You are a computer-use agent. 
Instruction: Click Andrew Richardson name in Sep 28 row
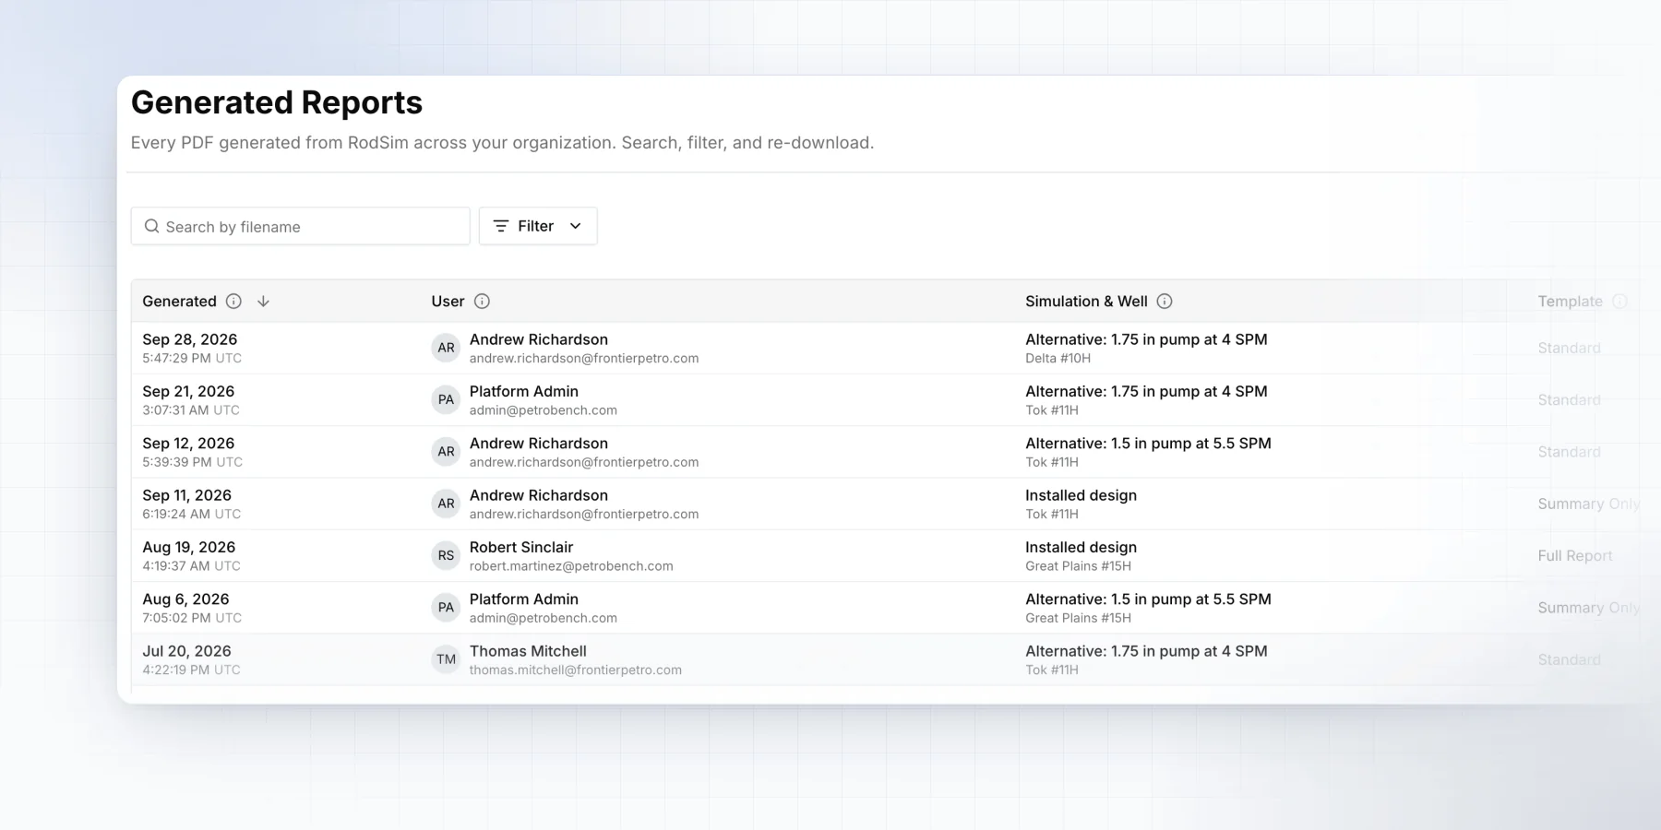[538, 339]
